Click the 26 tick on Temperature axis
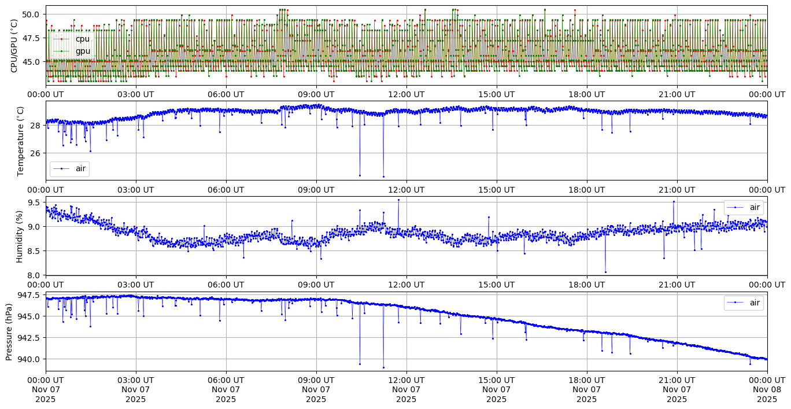This screenshot has width=791, height=409. tap(35, 153)
